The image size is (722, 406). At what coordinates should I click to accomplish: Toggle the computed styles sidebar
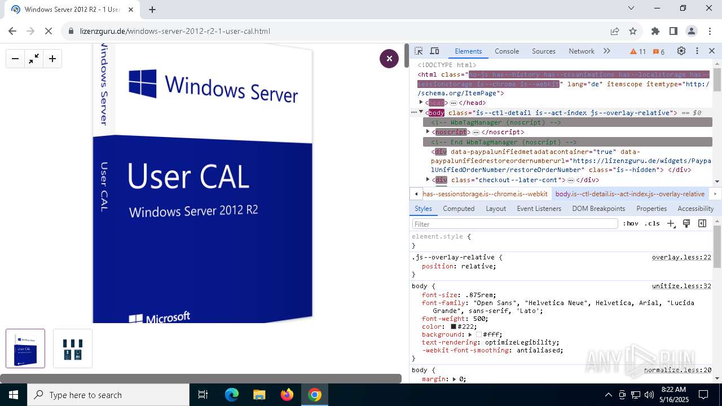click(x=702, y=223)
